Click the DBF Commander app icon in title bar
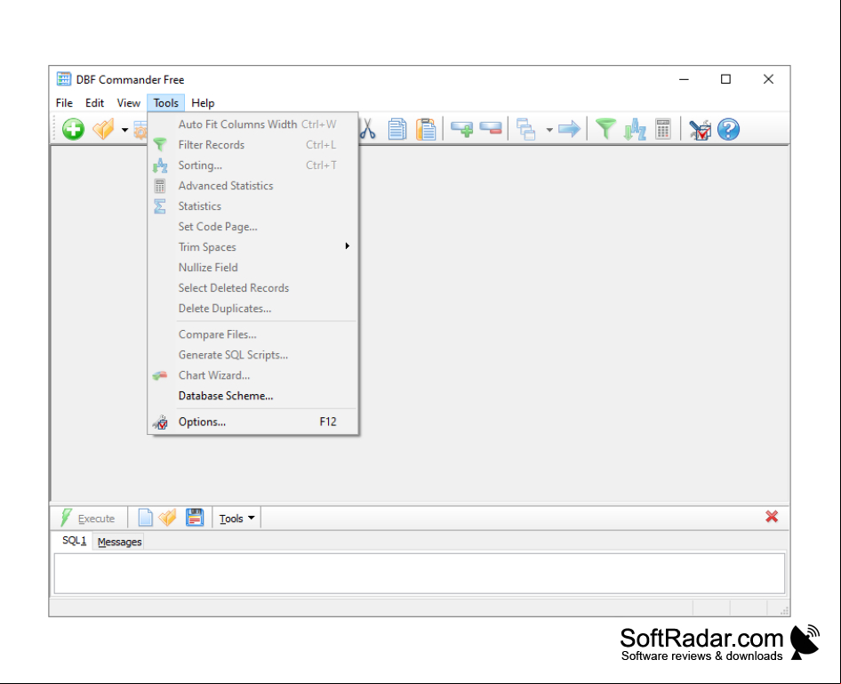The width and height of the screenshot is (841, 684). point(64,79)
